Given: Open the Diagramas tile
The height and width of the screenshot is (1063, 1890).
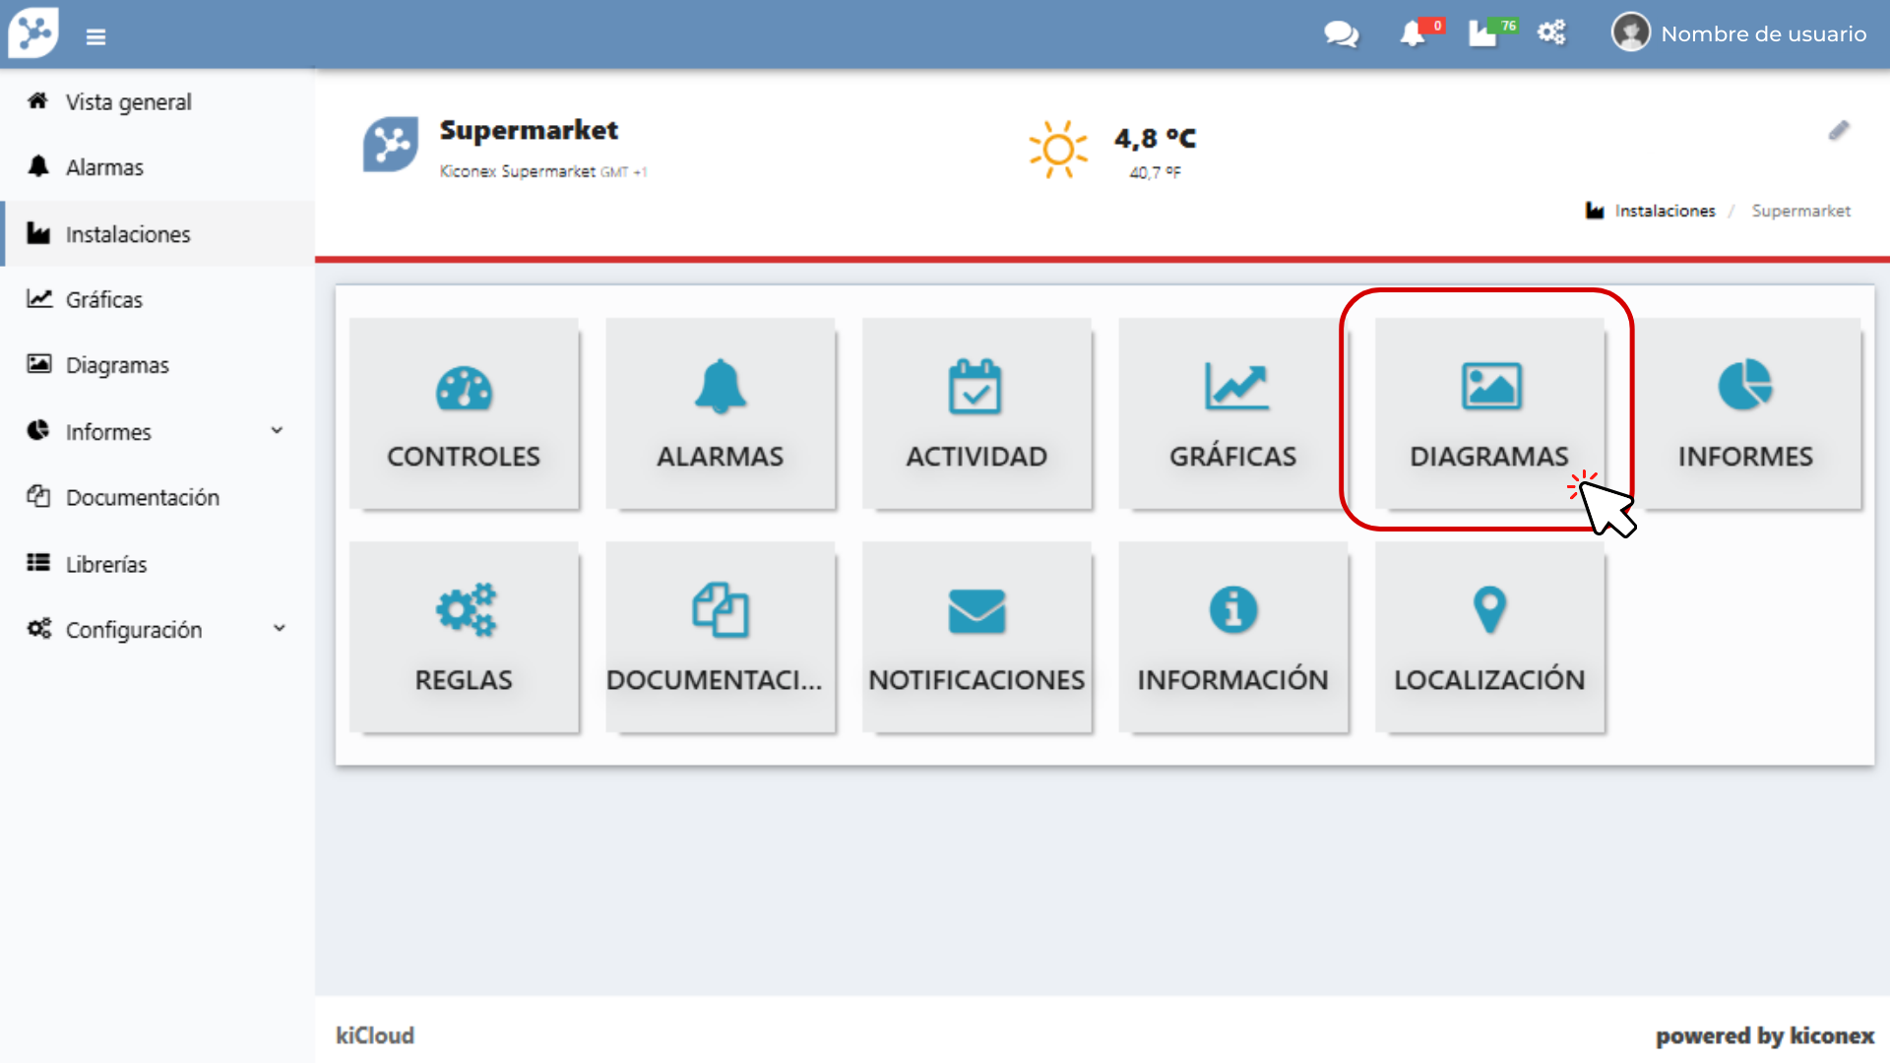Looking at the screenshot, I should coord(1488,413).
